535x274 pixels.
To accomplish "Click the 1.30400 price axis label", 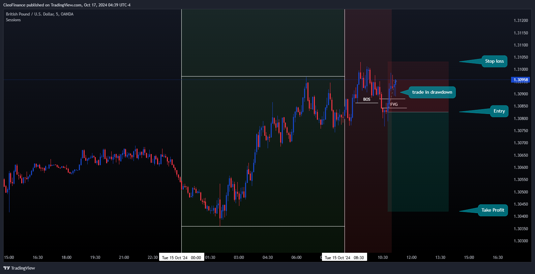I will [x=521, y=216].
